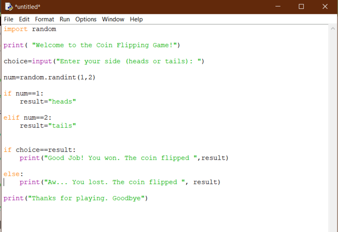Click the 'Thanks for playing. Goodbye' print line
The image size is (338, 232).
(x=76, y=198)
